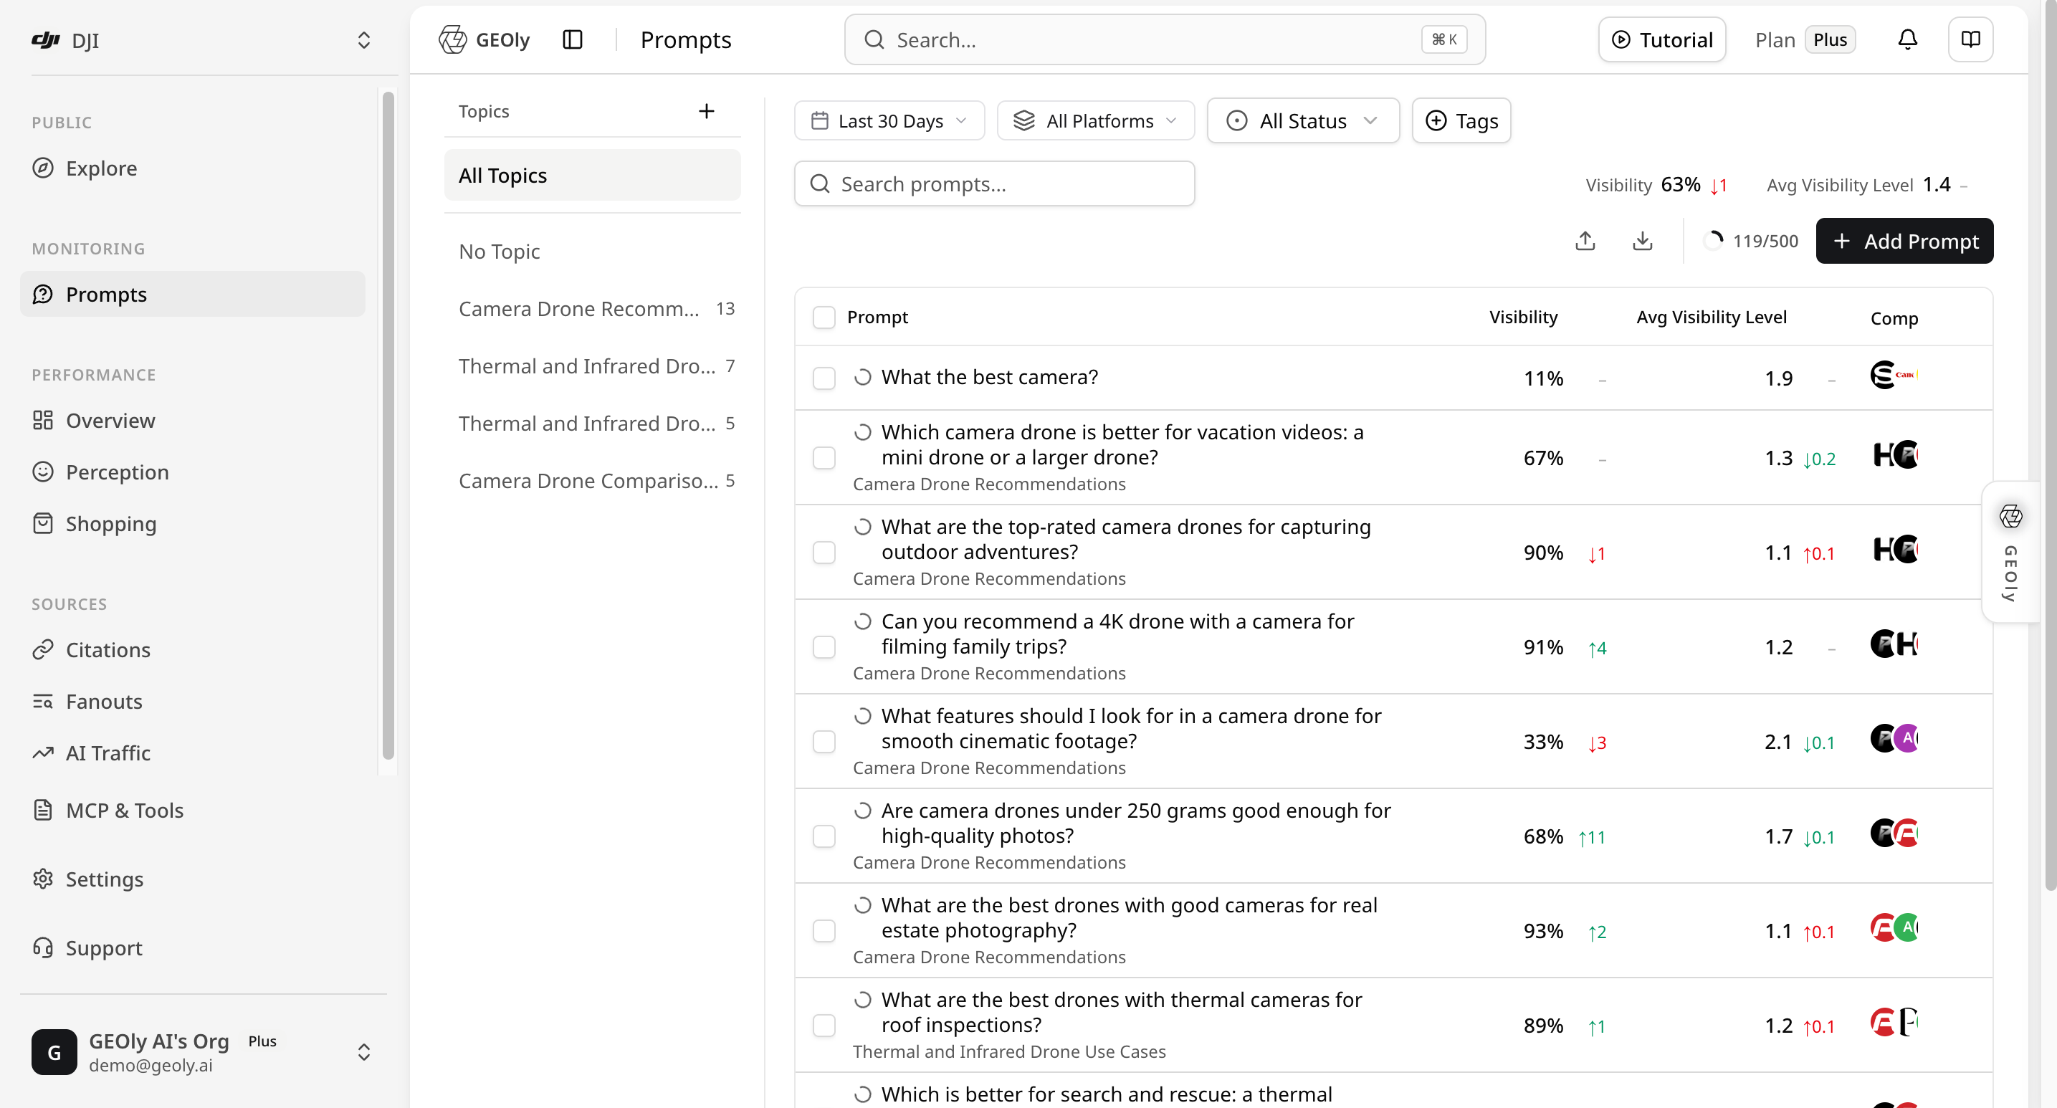
Task: Click competitor logos for 4K drone prompt
Action: click(1894, 644)
